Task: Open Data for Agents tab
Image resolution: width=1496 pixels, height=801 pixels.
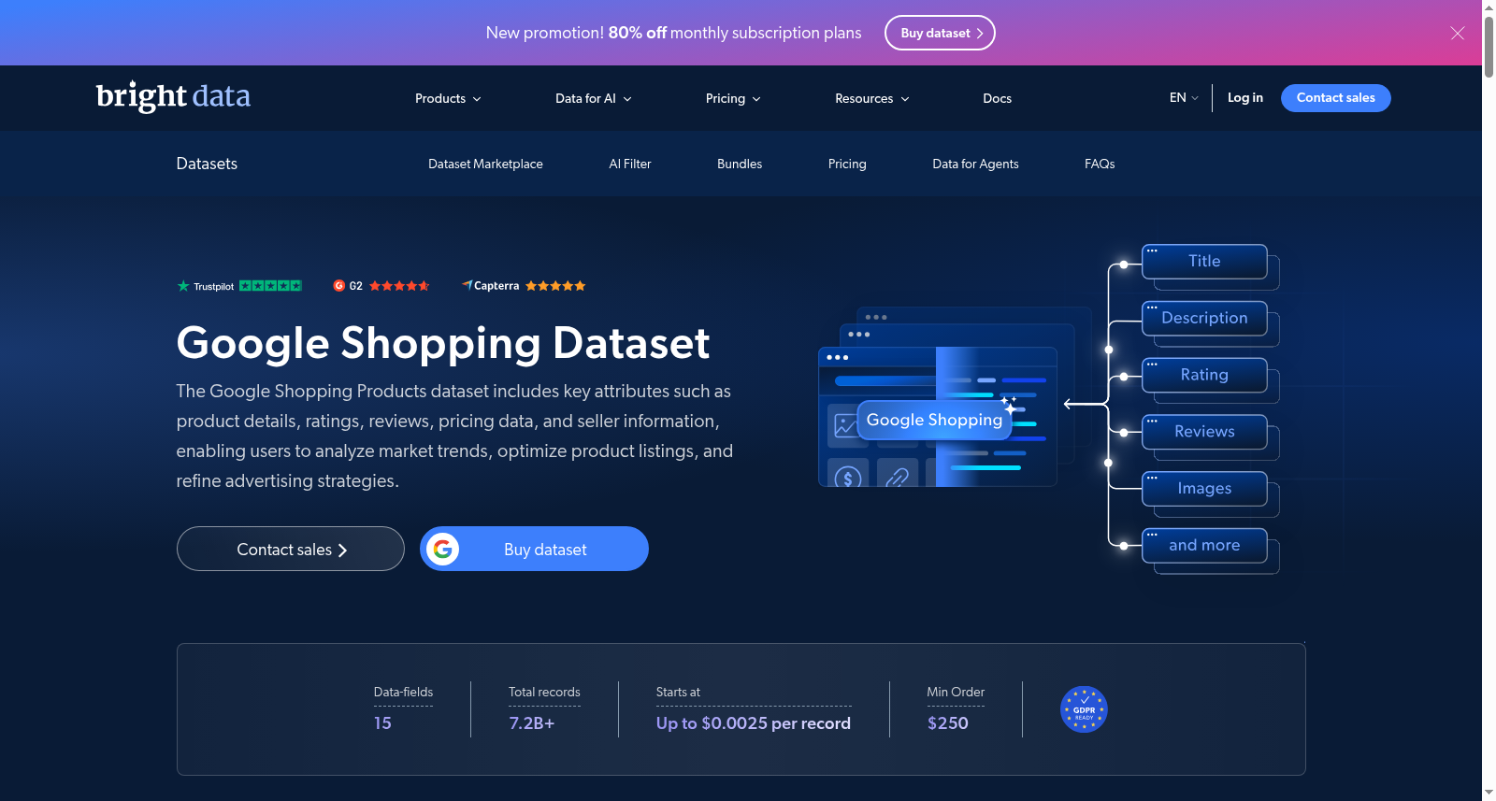Action: pos(975,164)
